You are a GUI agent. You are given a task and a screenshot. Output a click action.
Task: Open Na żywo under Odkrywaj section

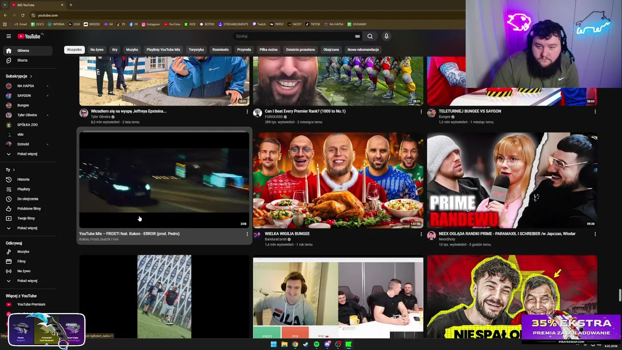click(x=28, y=271)
